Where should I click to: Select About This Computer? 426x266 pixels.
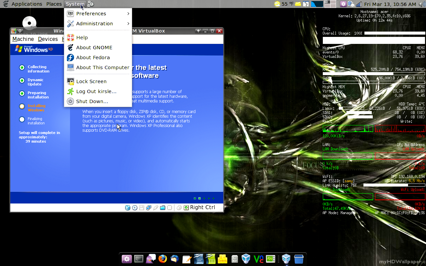tap(98, 67)
